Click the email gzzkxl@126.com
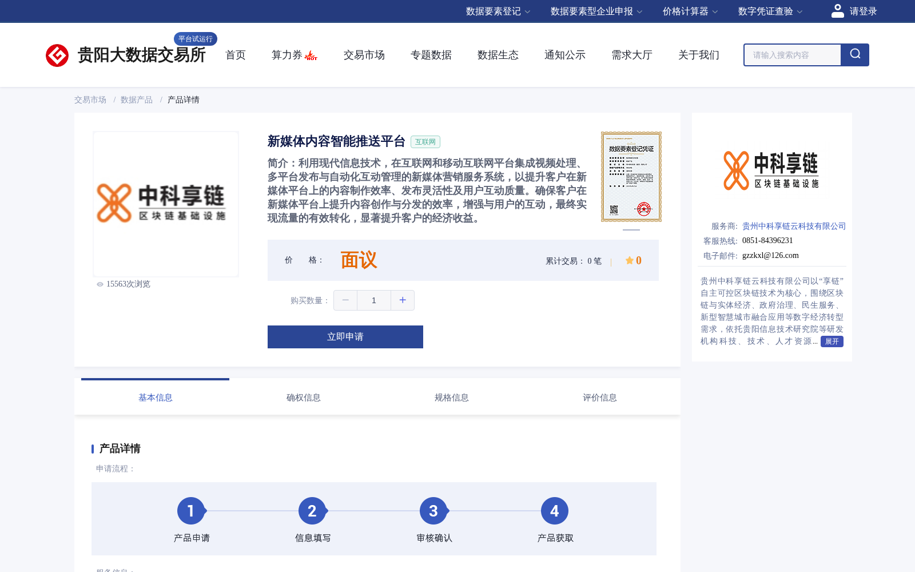The height and width of the screenshot is (572, 915). [x=770, y=256]
